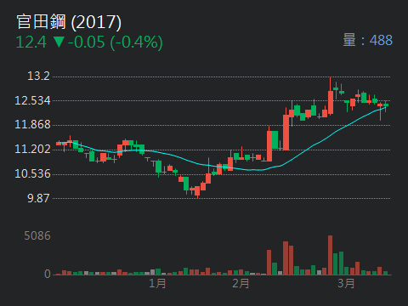Click the 12.534 price axis label
Image resolution: width=408 pixels, height=306 pixels.
click(32, 100)
